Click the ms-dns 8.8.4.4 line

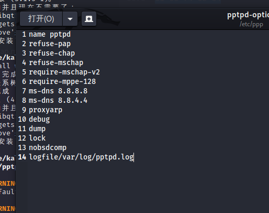(58, 100)
